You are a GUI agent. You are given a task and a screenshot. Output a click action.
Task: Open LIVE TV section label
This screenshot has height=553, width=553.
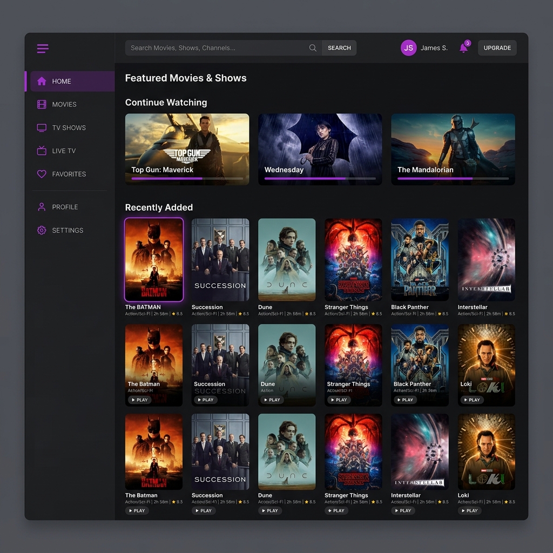(x=64, y=151)
